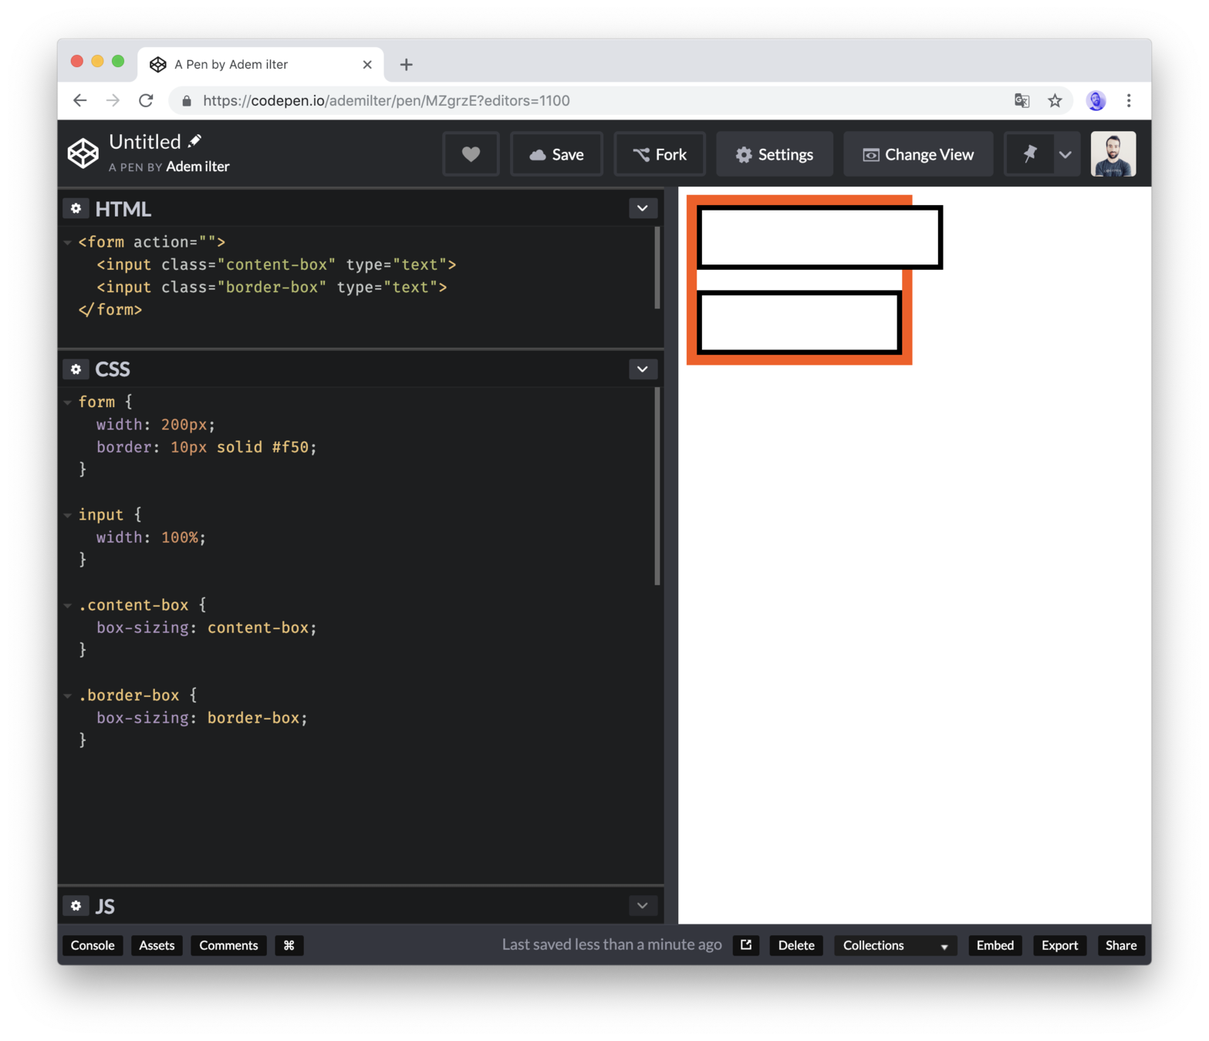Open HTML editor settings gear
Image resolution: width=1209 pixels, height=1041 pixels.
76,209
